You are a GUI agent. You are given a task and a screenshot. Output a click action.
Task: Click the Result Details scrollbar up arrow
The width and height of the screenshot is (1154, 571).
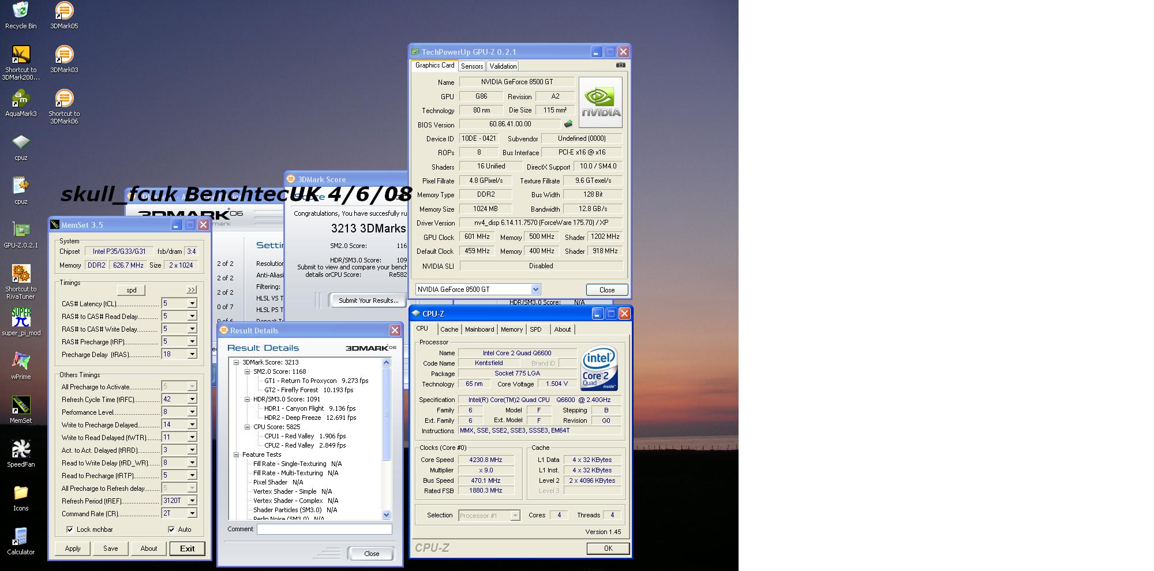(387, 363)
